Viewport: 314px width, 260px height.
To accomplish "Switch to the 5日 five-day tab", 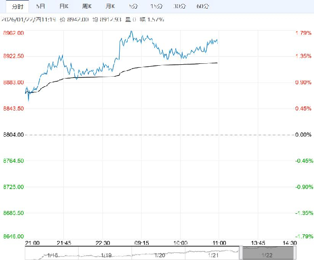I will (41, 7).
